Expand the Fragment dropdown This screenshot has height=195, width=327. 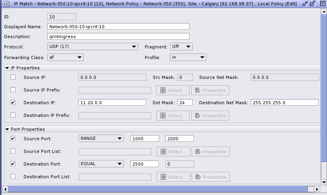(181, 47)
